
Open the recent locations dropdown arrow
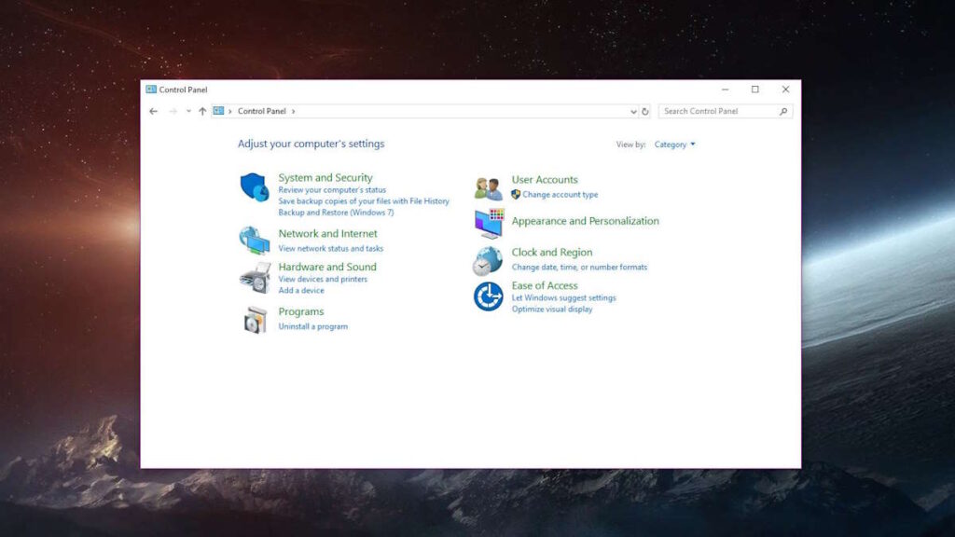tap(188, 112)
